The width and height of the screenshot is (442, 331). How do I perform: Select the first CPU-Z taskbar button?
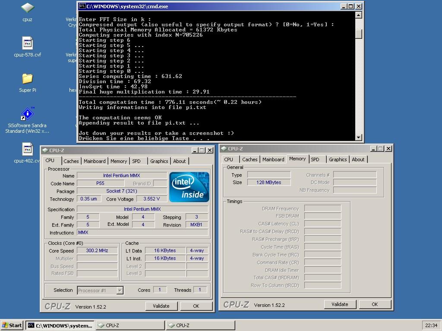click(x=130, y=325)
